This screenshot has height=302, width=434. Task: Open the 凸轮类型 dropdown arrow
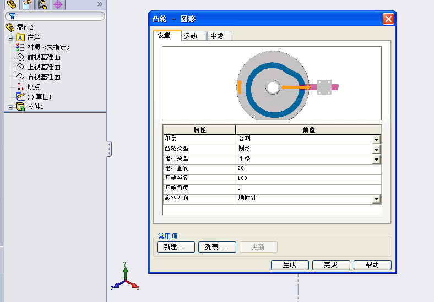376,150
